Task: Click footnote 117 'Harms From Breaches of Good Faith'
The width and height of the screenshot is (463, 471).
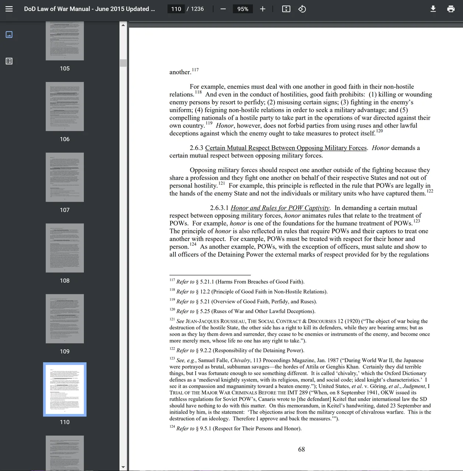Action: click(237, 282)
